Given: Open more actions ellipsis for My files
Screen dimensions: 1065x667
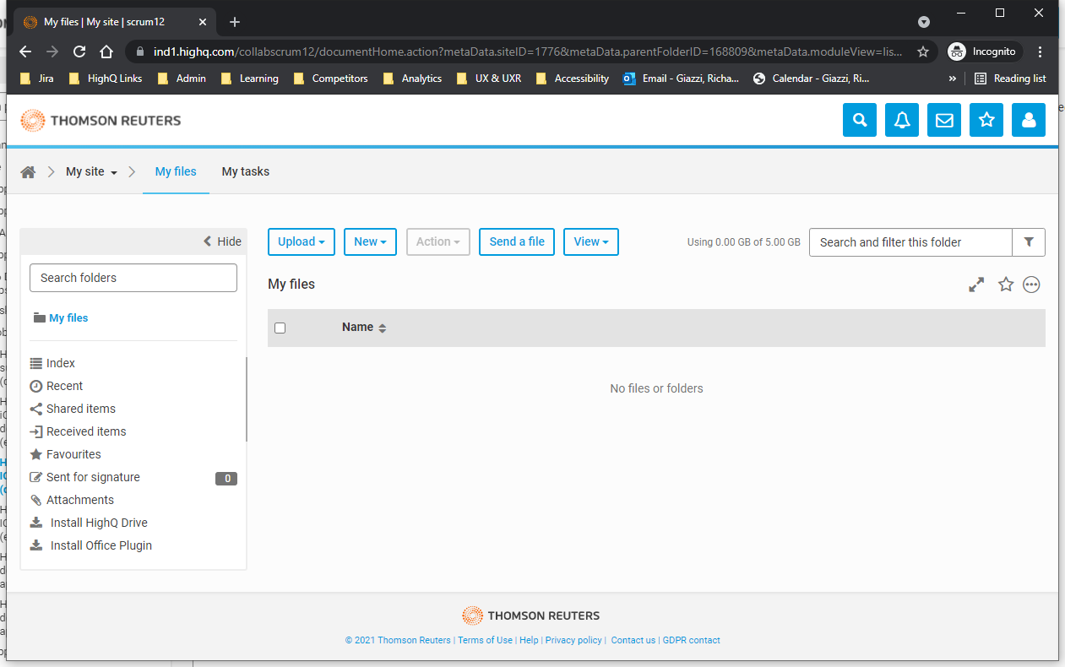Looking at the screenshot, I should 1031,285.
